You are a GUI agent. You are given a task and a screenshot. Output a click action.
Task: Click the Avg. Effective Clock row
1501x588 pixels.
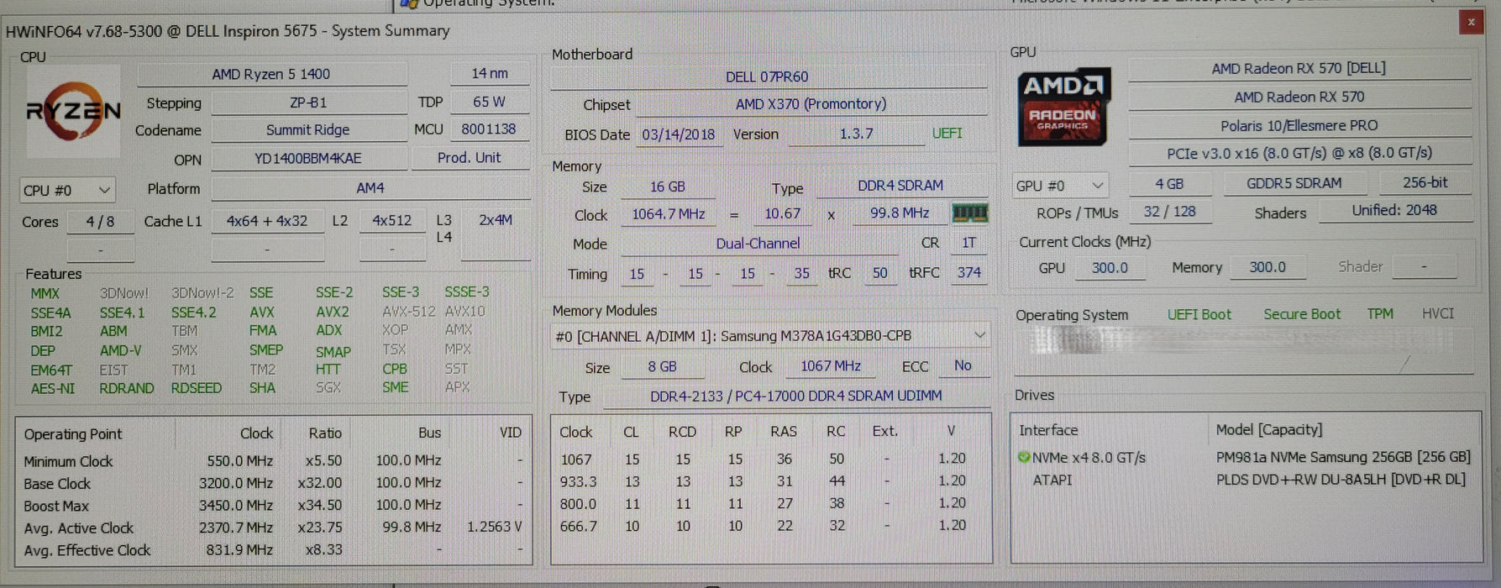tap(273, 550)
